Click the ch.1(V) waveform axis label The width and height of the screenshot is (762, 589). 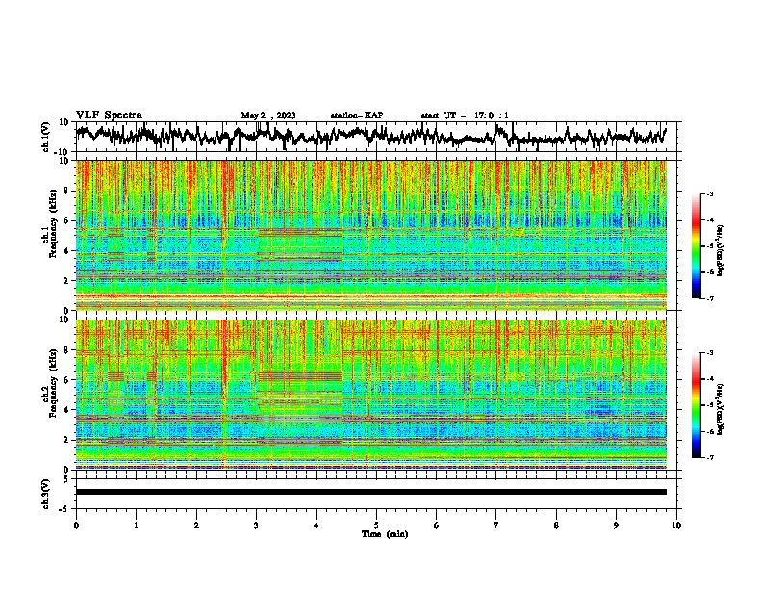coord(45,137)
